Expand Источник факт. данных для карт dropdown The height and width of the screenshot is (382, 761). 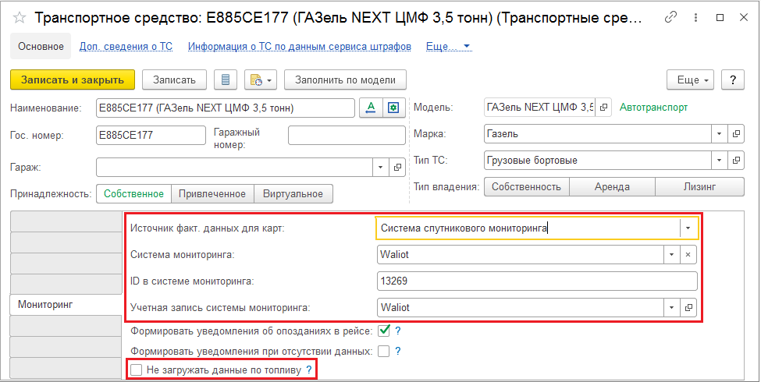point(688,228)
